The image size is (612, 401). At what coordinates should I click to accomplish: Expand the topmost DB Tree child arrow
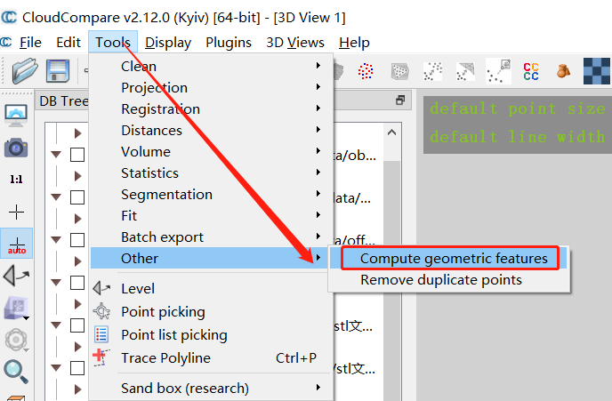click(x=76, y=133)
